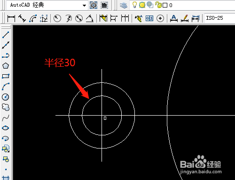This screenshot has width=235, height=180.
Task: Select the Aligned dimension tool
Action: 22,18
